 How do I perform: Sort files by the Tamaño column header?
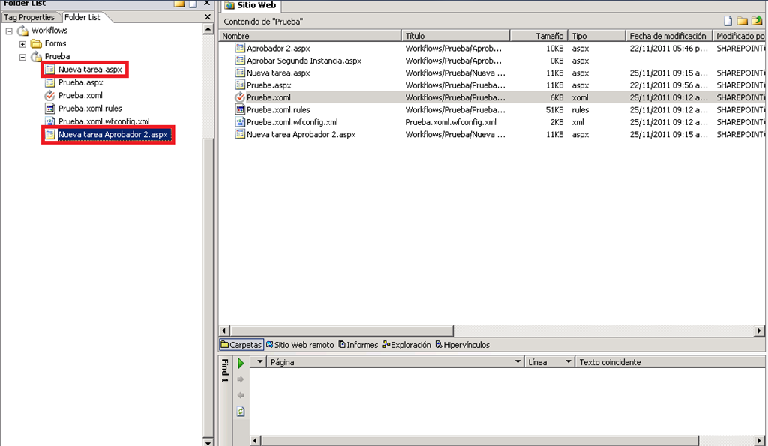(538, 36)
